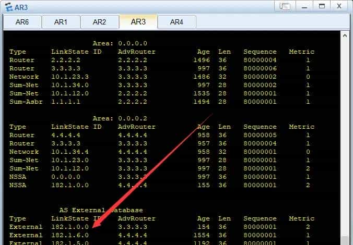Click Sequence value 80000005
The image size is (353, 245).
(x=260, y=135)
